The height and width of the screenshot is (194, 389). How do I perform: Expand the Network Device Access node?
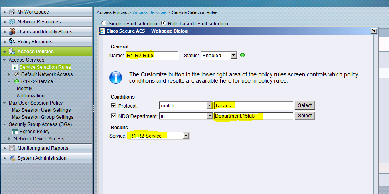(x=10, y=139)
